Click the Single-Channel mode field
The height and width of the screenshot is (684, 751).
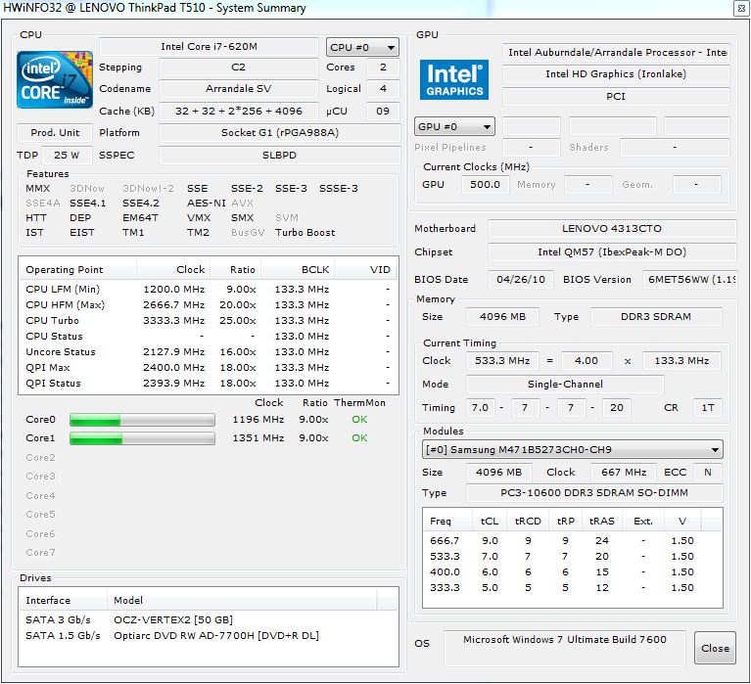point(565,385)
